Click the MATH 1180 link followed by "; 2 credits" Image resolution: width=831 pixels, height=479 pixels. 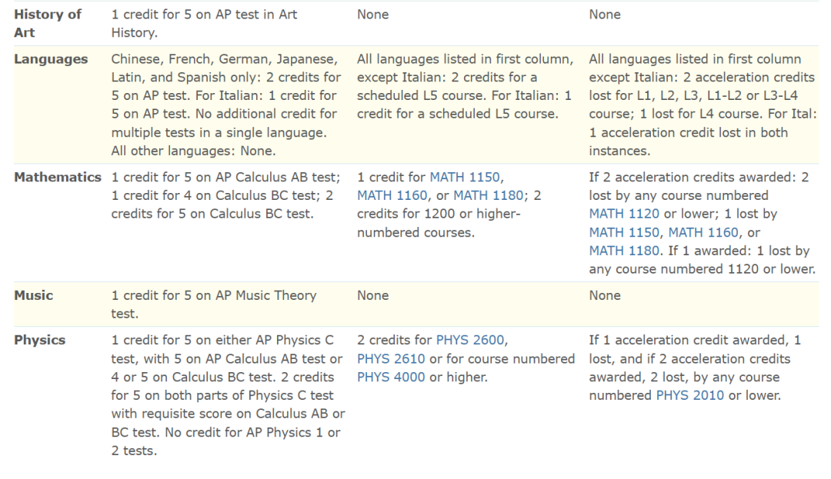point(489,195)
